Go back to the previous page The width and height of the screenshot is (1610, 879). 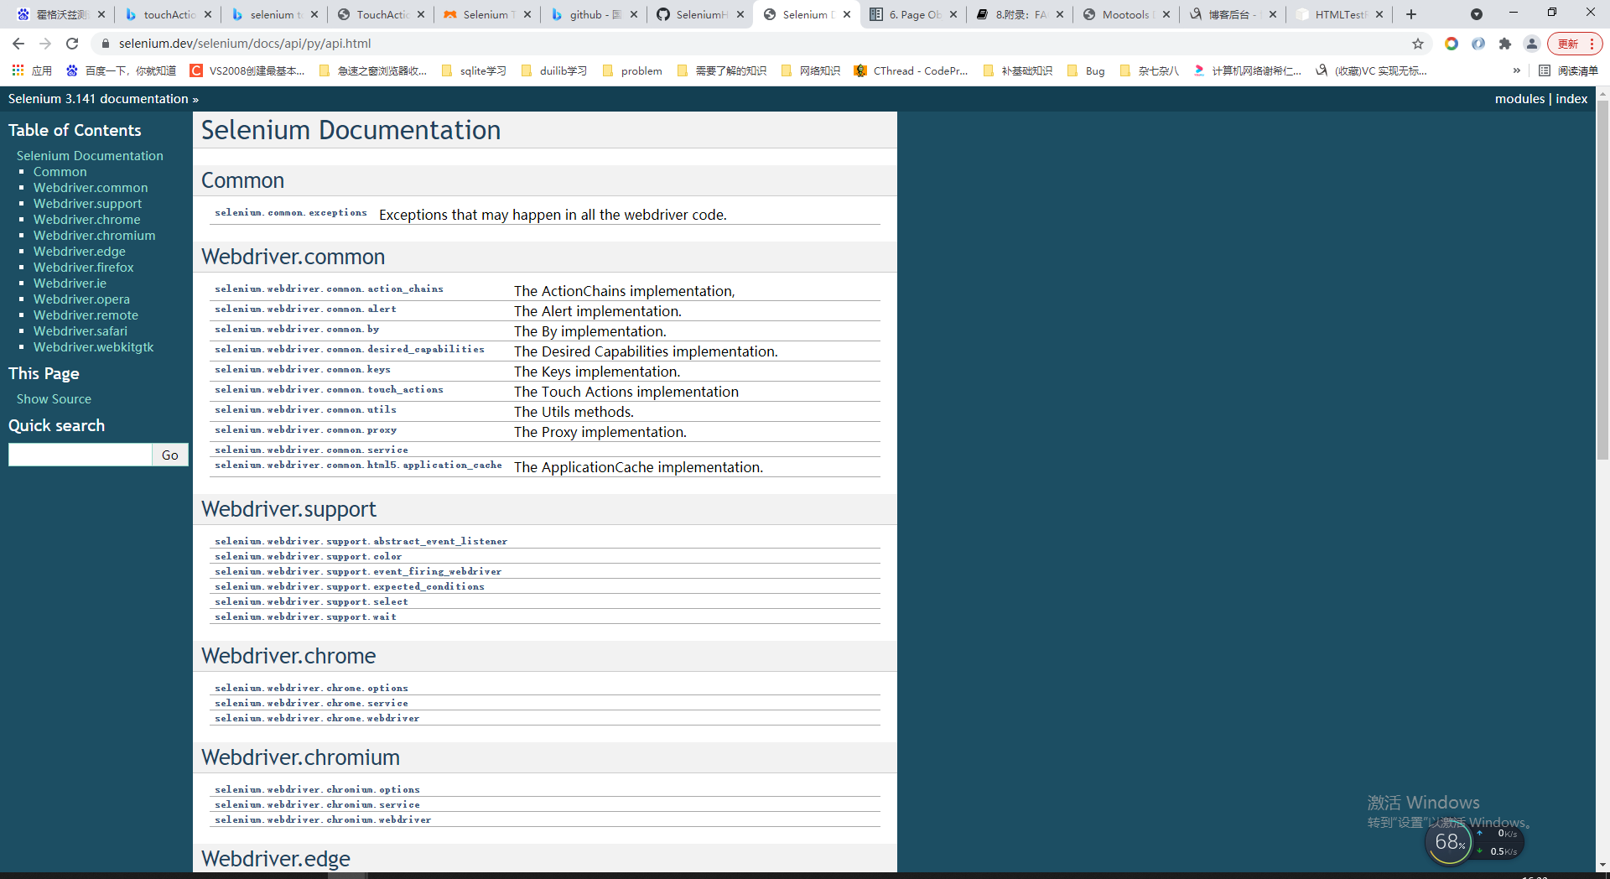(18, 44)
